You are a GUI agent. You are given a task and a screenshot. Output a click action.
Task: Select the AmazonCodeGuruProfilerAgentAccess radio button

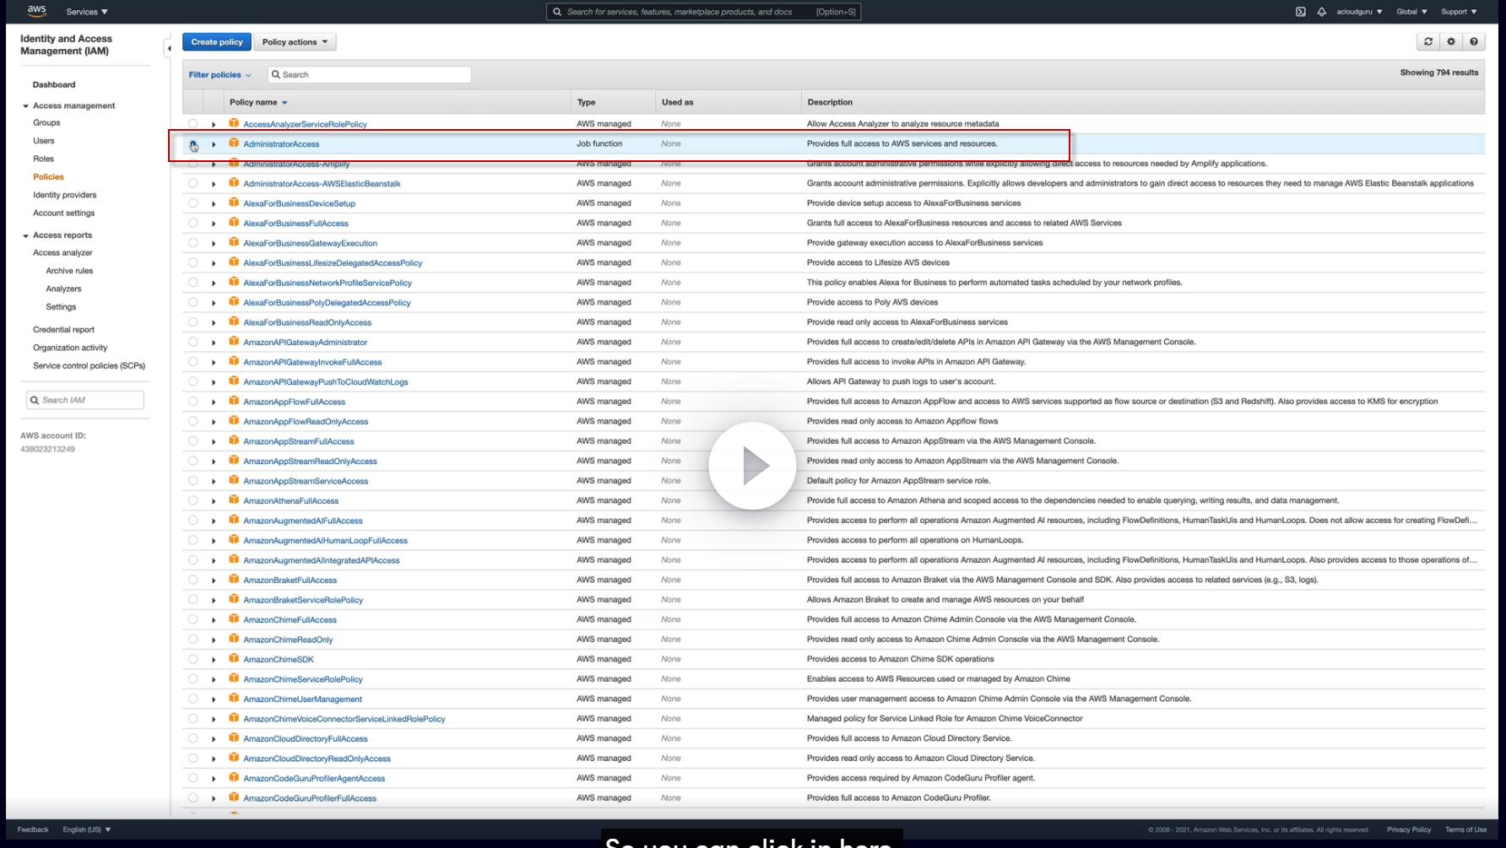pos(193,778)
